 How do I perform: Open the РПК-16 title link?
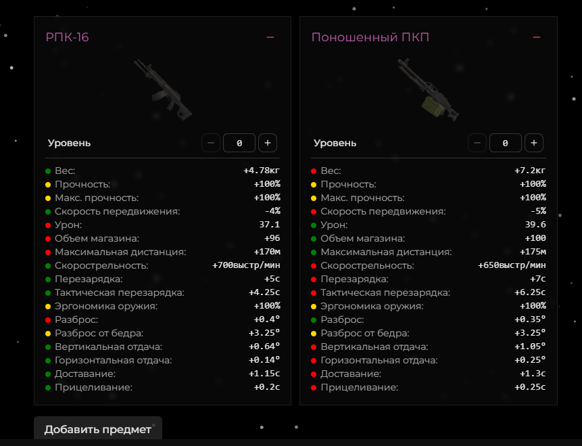tap(67, 37)
